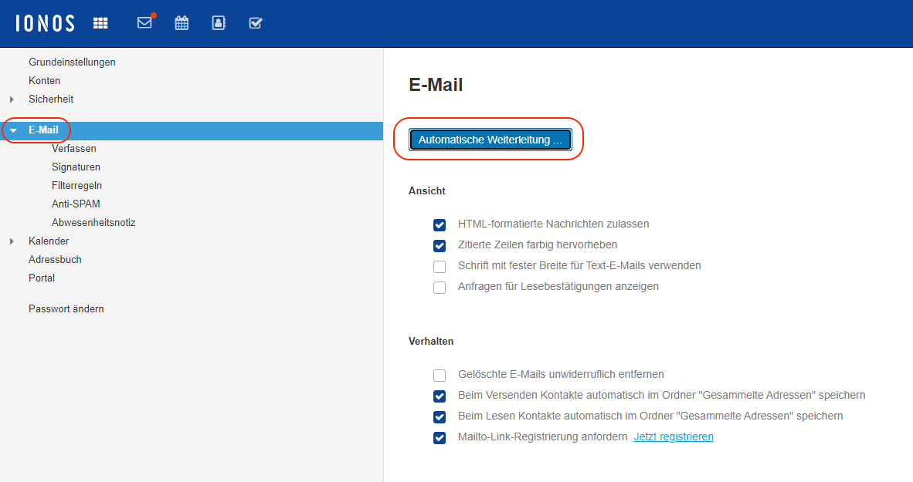Enable Schrift mit fester Breite option
Screen dimensions: 913x482
(x=440, y=267)
